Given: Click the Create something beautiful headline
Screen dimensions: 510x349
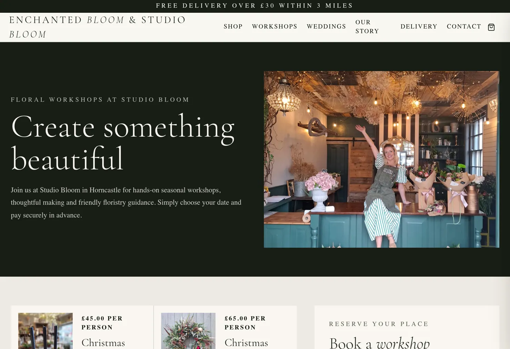Looking at the screenshot, I should (x=123, y=143).
